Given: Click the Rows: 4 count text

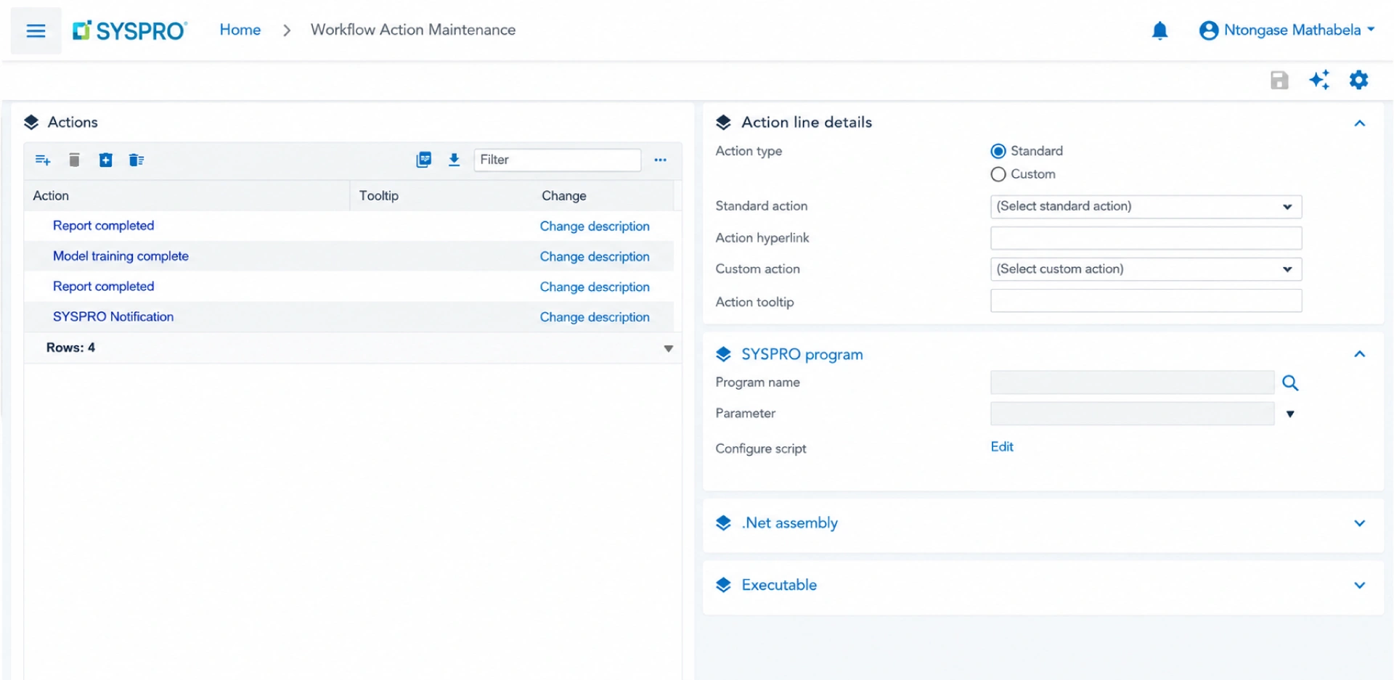Looking at the screenshot, I should [70, 348].
